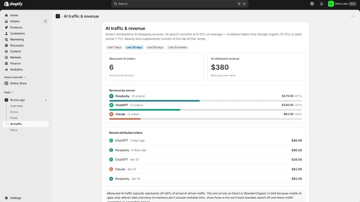Click the Measured AI orders card
360x202 pixels.
click(x=154, y=67)
